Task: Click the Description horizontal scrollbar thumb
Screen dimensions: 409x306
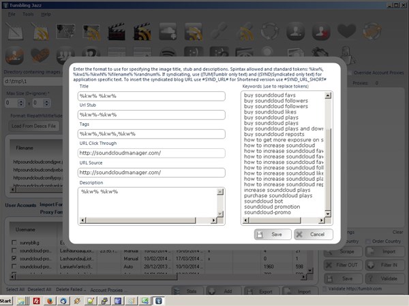Action: pyautogui.click(x=141, y=220)
